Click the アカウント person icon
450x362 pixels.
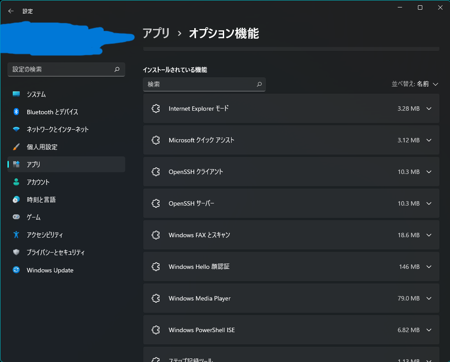click(16, 182)
